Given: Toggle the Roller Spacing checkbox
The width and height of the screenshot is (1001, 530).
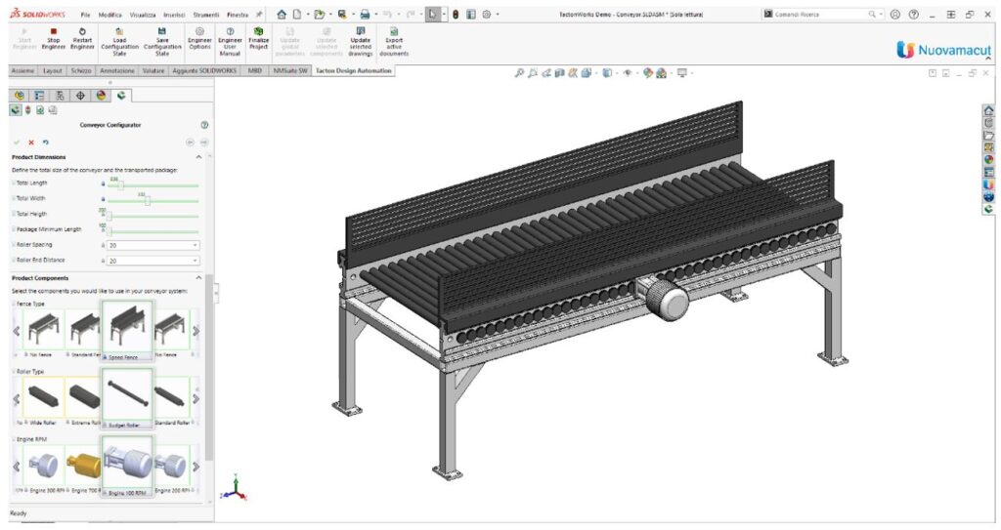Looking at the screenshot, I should point(14,245).
